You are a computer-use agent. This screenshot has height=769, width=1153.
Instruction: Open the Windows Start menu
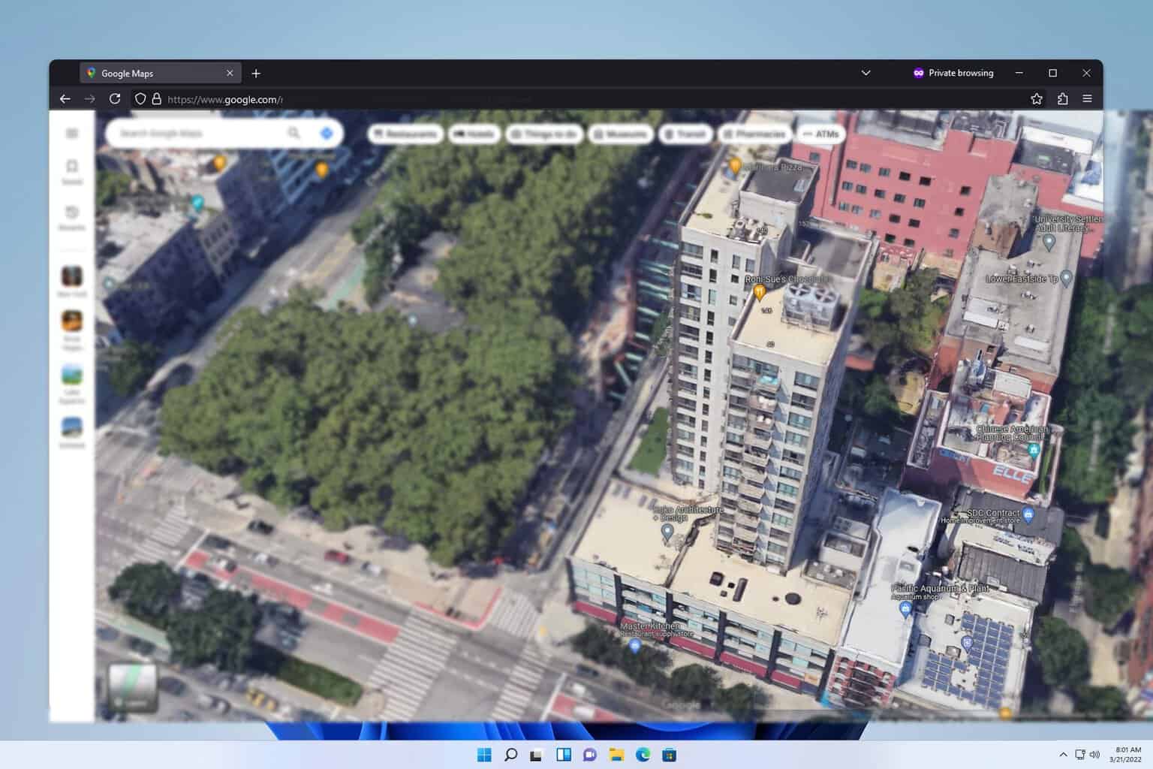(484, 755)
